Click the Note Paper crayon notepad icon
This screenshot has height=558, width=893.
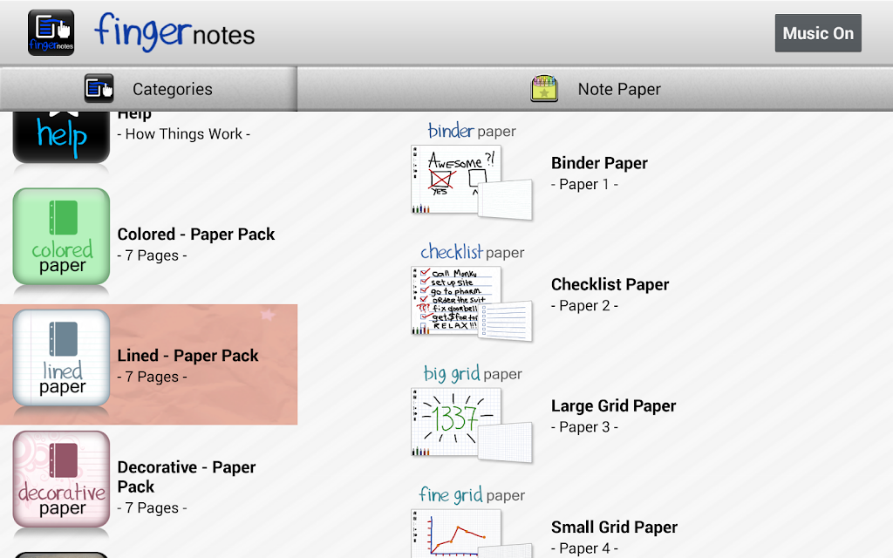click(x=544, y=88)
